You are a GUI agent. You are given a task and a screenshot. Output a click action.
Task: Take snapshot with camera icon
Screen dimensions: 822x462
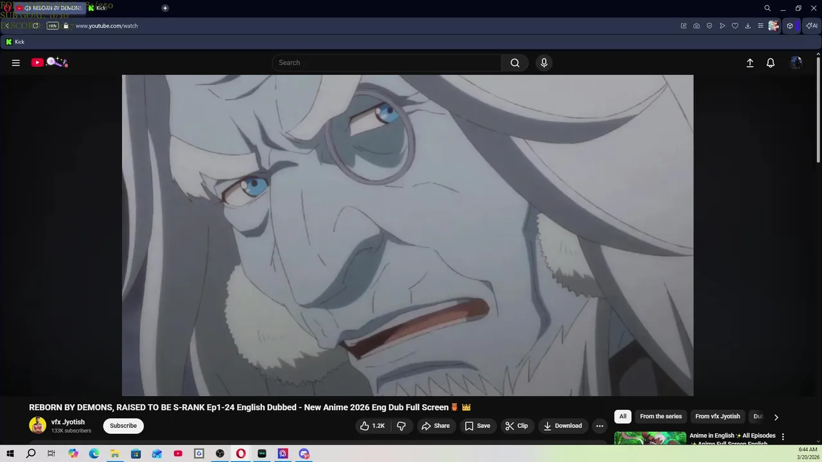point(697,26)
